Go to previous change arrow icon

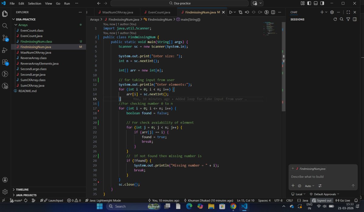(x=247, y=12)
